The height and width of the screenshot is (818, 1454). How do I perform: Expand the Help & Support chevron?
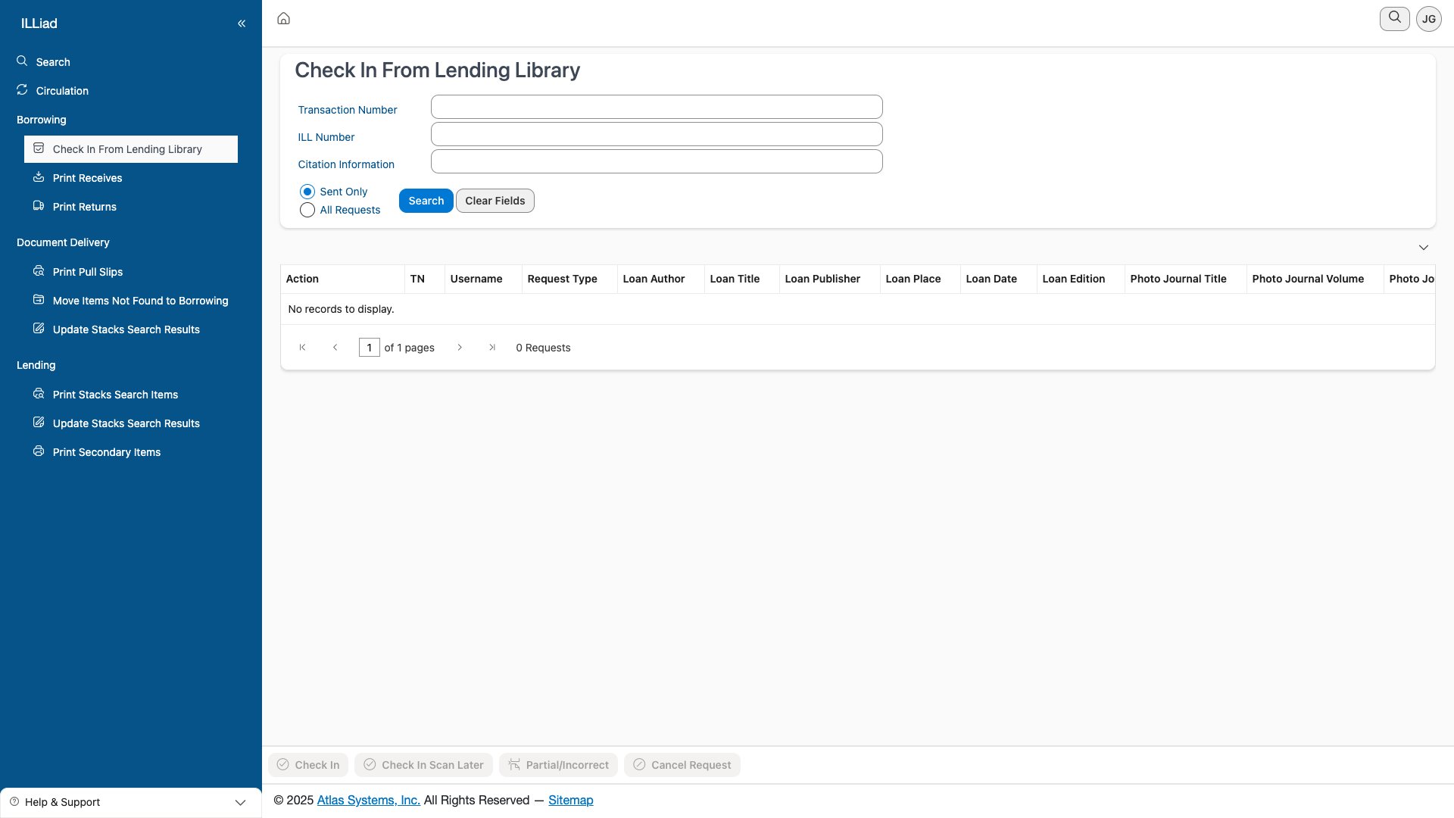coord(240,803)
